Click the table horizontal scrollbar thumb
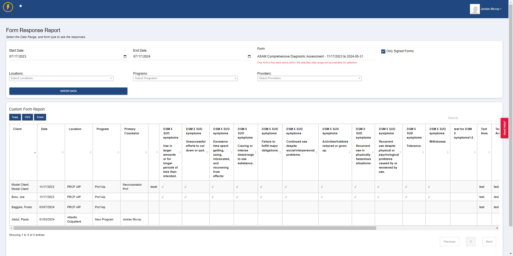The width and height of the screenshot is (513, 256). coord(195,228)
